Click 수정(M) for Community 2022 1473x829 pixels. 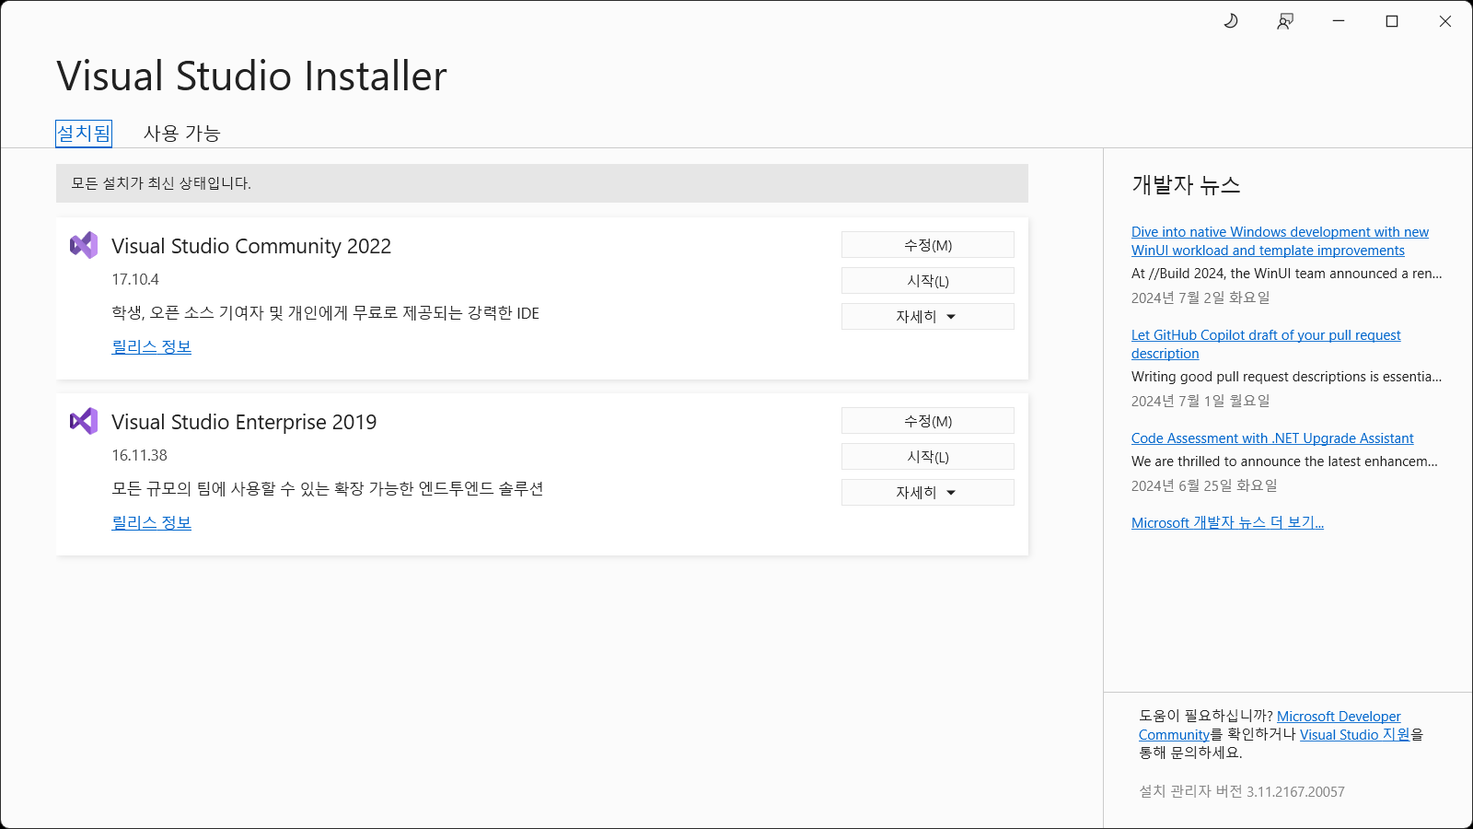[x=928, y=245]
